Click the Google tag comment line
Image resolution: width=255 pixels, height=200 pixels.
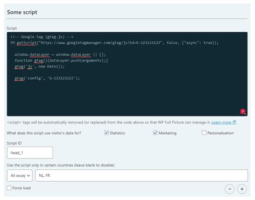[42, 37]
